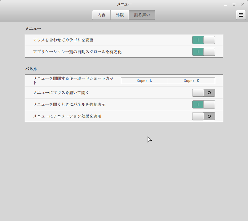Select the 振る舞い tab
This screenshot has width=248, height=221.
coord(142,15)
